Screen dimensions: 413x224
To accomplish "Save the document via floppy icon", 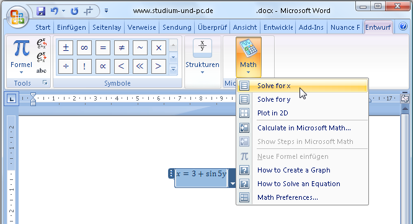I will pyautogui.click(x=41, y=11).
